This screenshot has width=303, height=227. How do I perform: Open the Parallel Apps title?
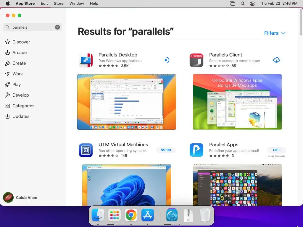(x=224, y=145)
